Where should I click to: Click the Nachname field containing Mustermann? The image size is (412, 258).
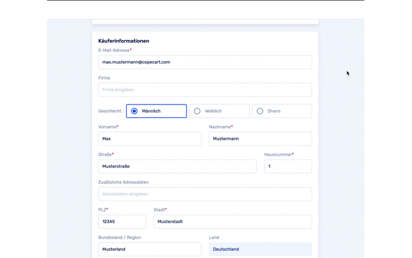pos(260,139)
